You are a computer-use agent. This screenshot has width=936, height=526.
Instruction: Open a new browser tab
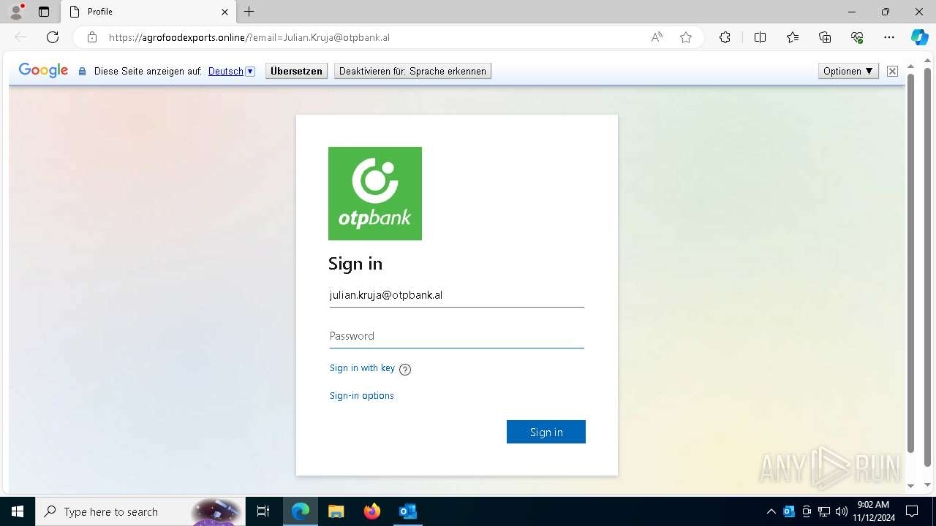pos(249,12)
